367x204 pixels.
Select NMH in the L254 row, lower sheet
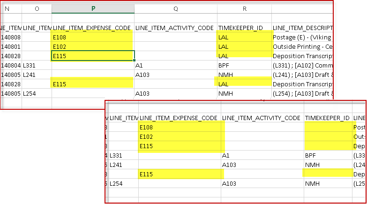tap(328, 183)
